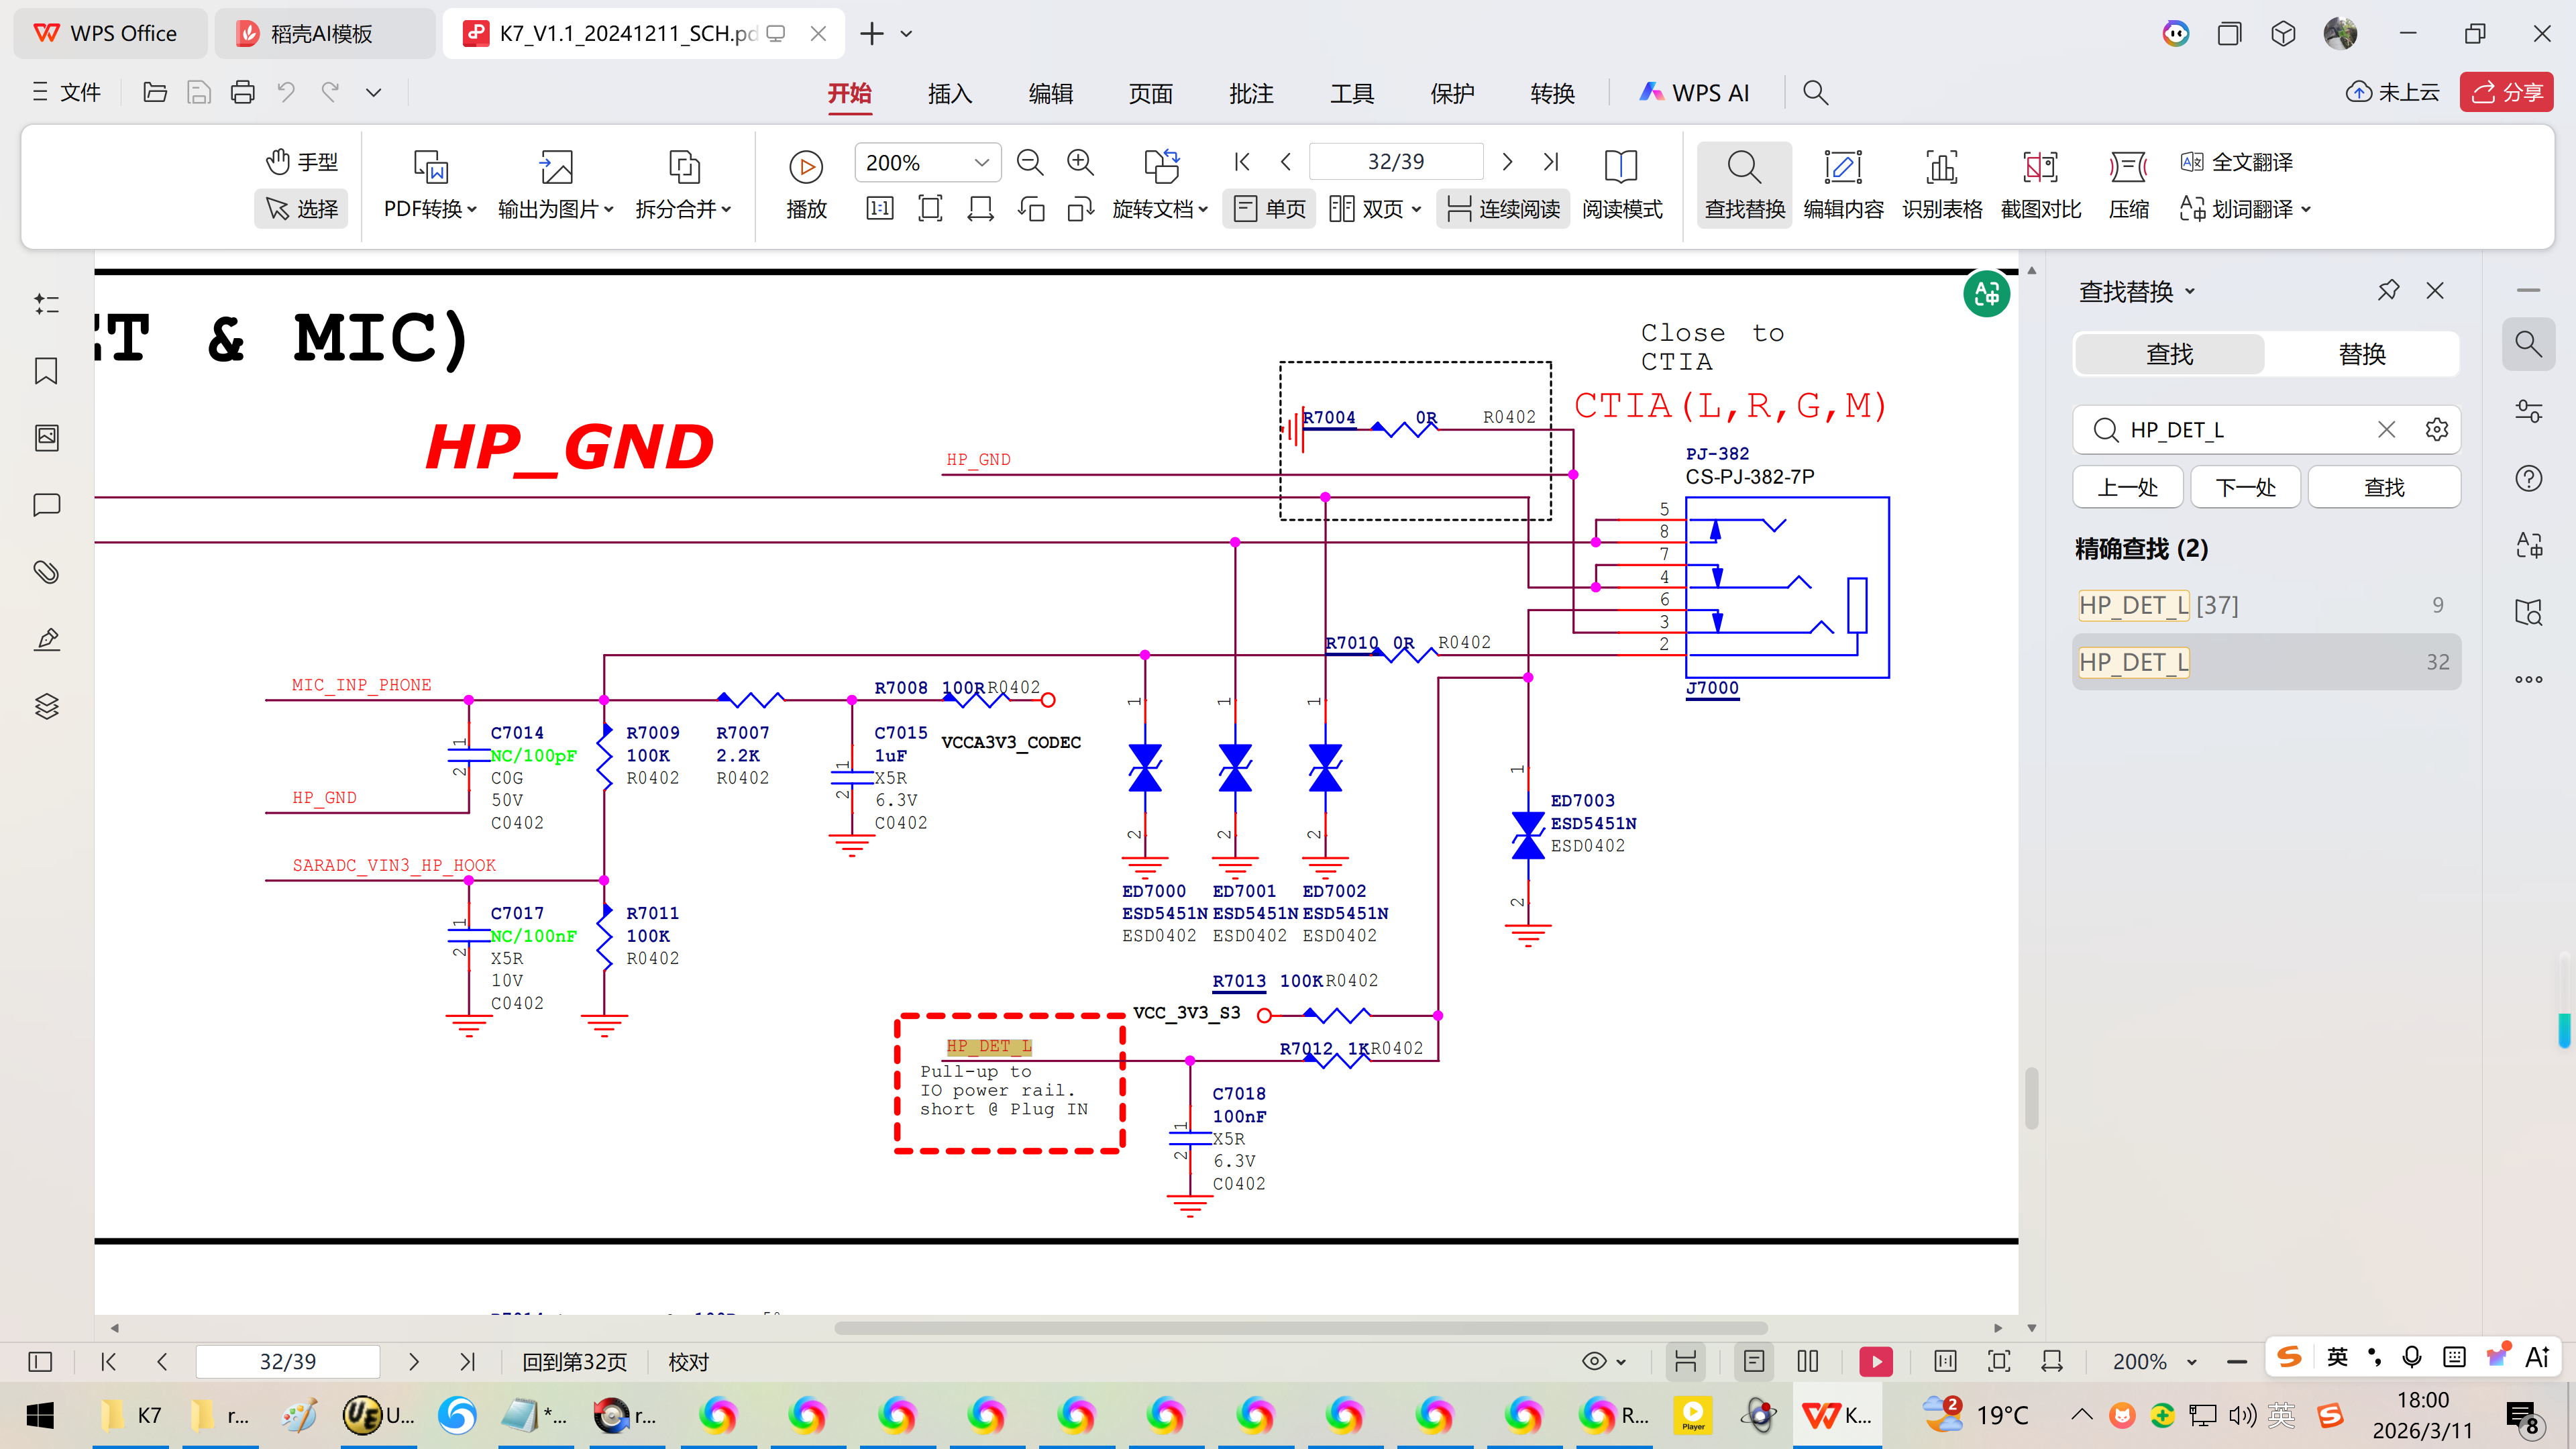The height and width of the screenshot is (1449, 2576).
Task: Open the attachments paperclip panel
Action: 46,572
